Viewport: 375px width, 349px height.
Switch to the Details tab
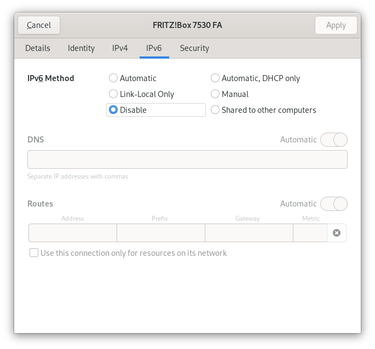pos(38,48)
